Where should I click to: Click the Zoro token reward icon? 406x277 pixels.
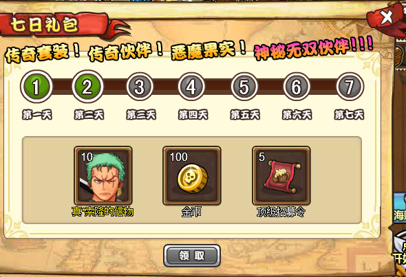[103, 175]
